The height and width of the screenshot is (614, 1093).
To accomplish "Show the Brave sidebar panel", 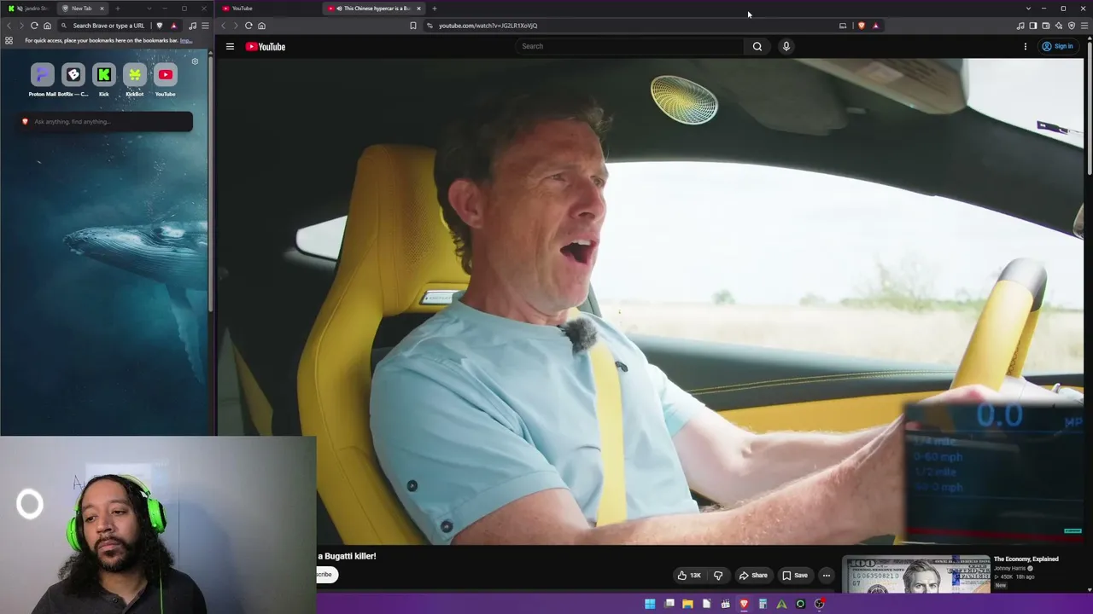I will pos(1033,26).
